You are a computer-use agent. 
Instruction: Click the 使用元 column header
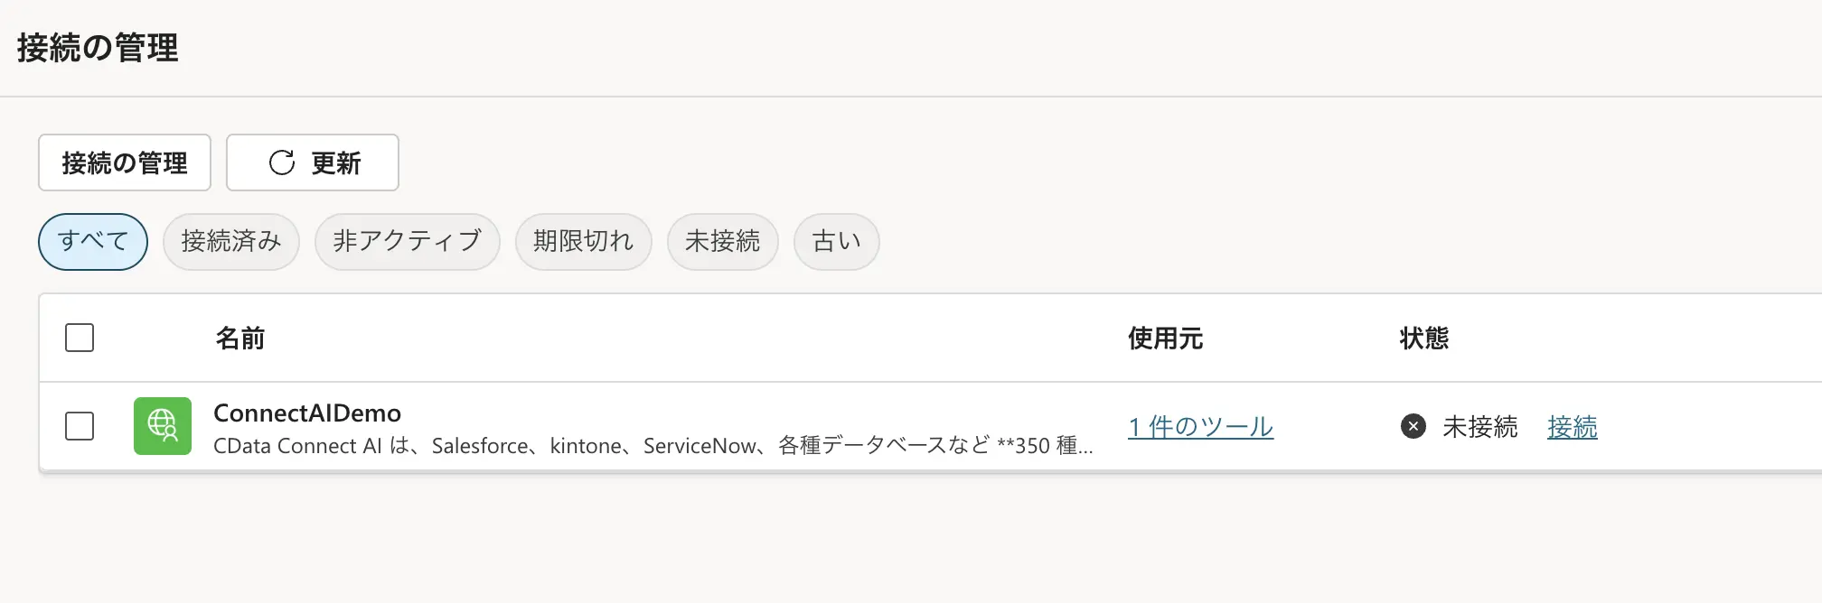click(x=1164, y=338)
